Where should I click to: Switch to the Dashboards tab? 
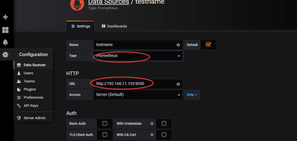pyautogui.click(x=114, y=26)
